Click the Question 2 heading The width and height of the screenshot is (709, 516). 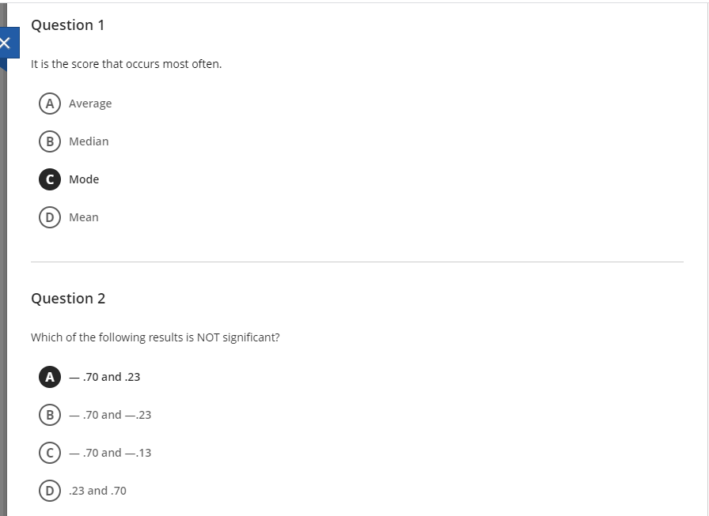69,298
